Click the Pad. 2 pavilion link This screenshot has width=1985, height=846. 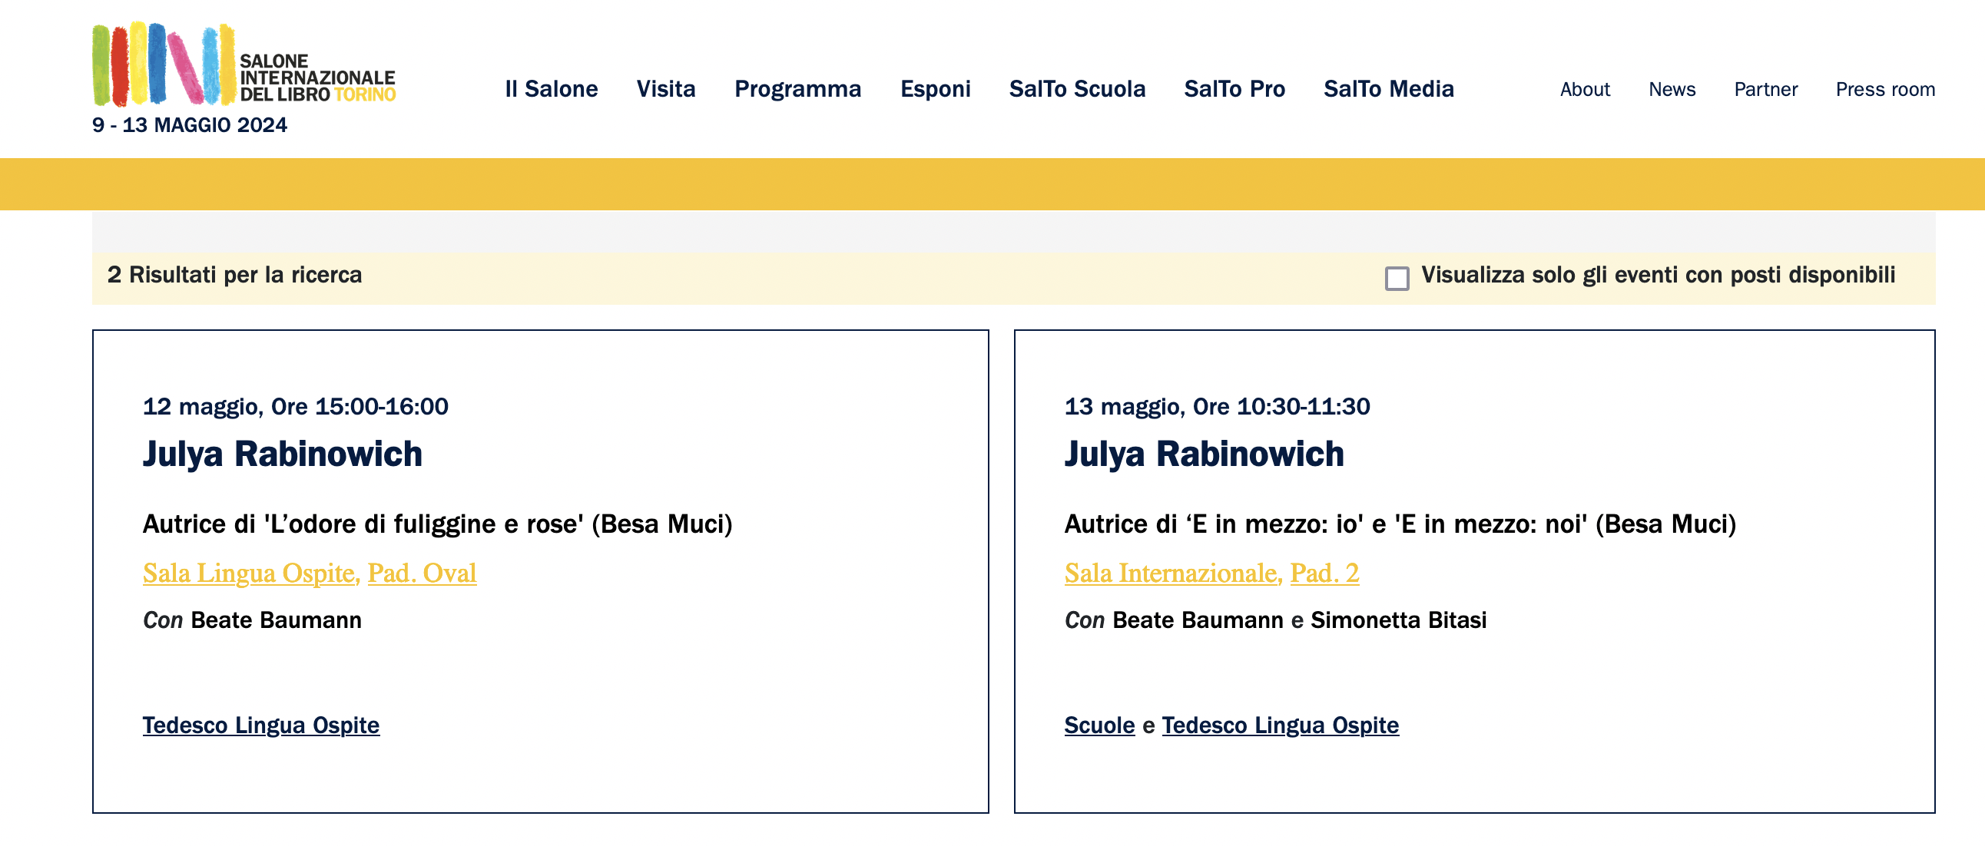click(1324, 573)
